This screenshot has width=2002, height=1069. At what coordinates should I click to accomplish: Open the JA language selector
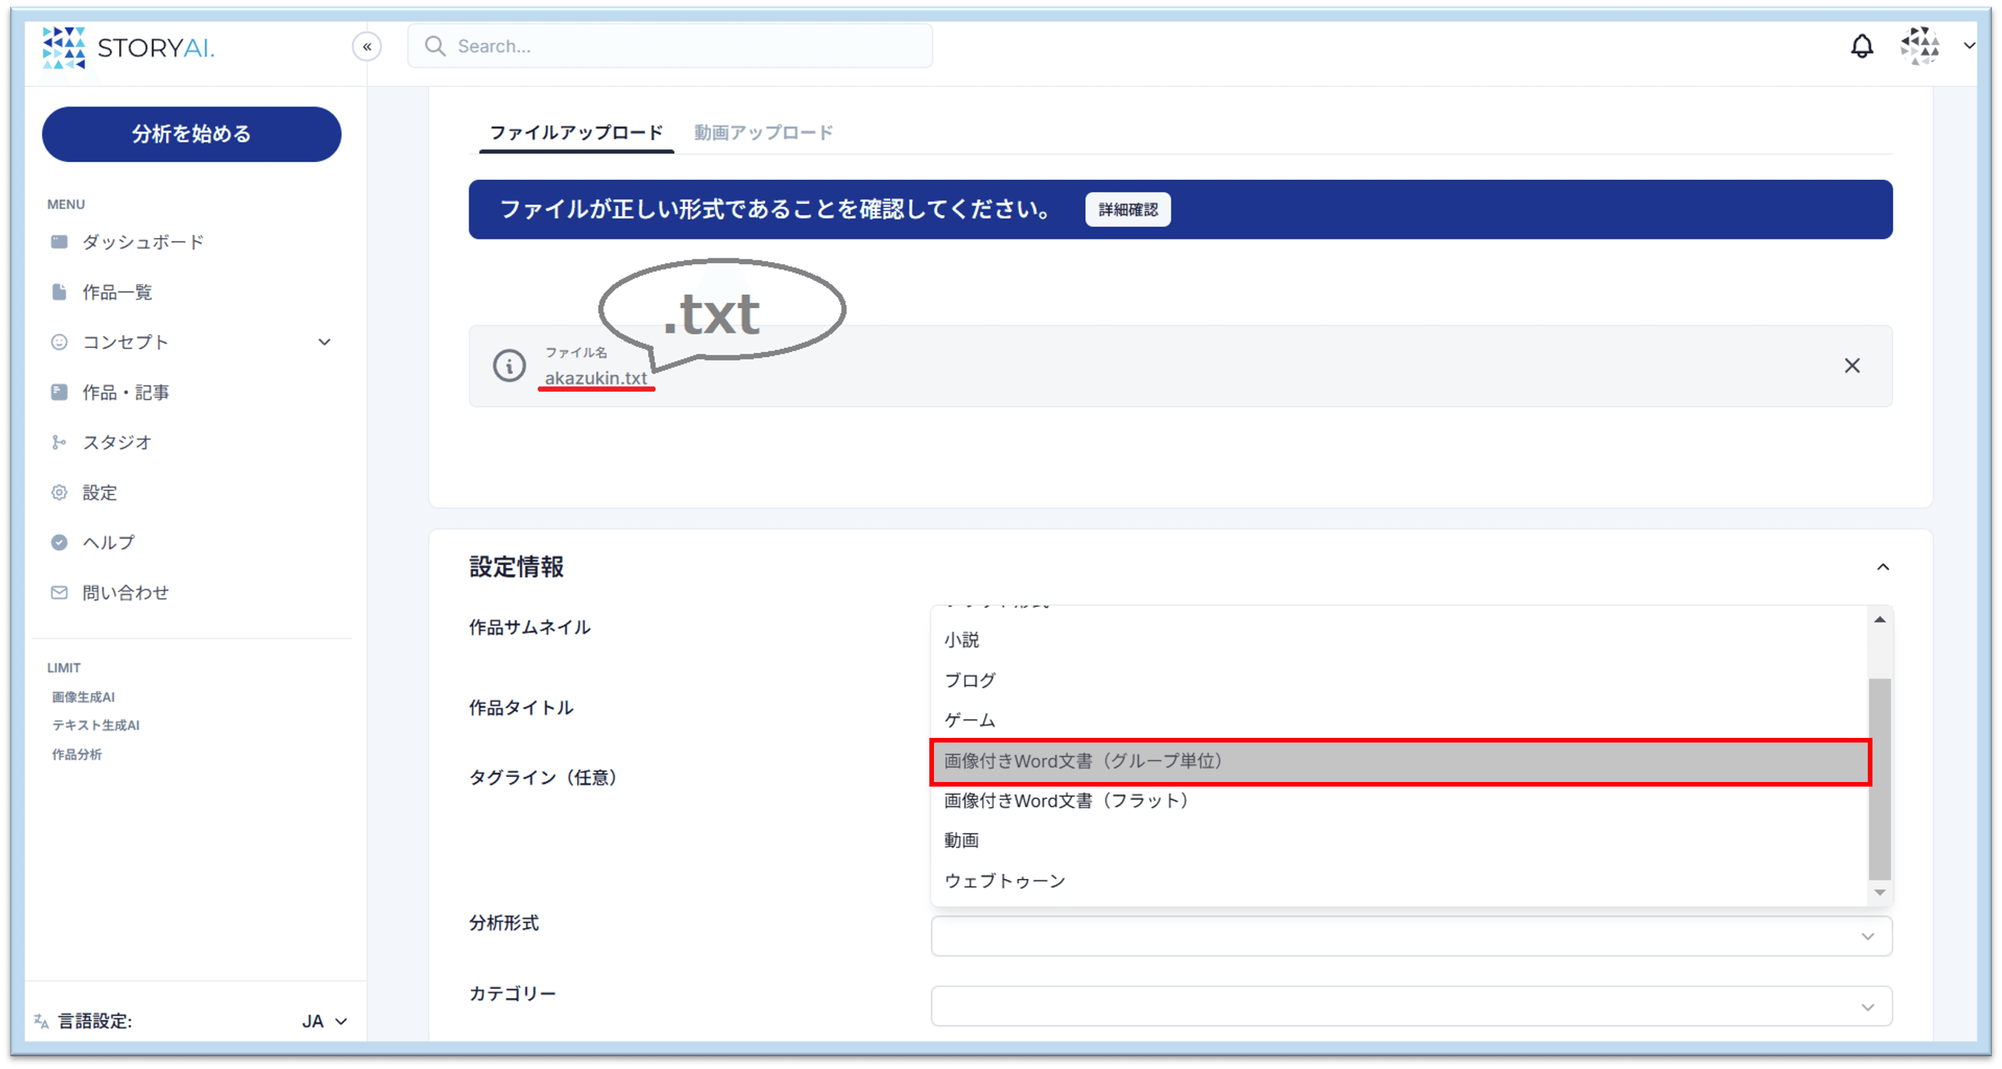324,1022
